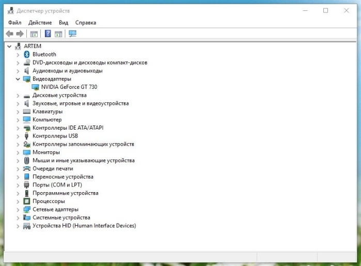Click the Мониторы screen icon
This screenshot has height=266, width=361.
27,152
